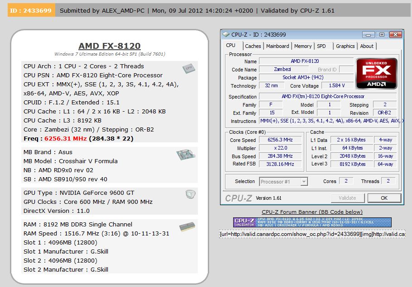The width and height of the screenshot is (412, 287).
Task: Click the DirectX Version : 11.0 line
Action: (57, 211)
